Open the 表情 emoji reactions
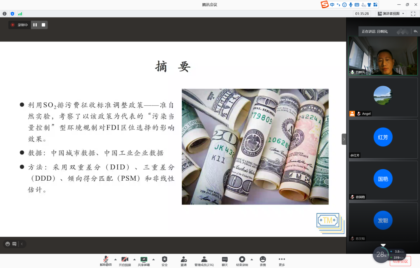The width and height of the screenshot is (420, 268). tap(263, 261)
